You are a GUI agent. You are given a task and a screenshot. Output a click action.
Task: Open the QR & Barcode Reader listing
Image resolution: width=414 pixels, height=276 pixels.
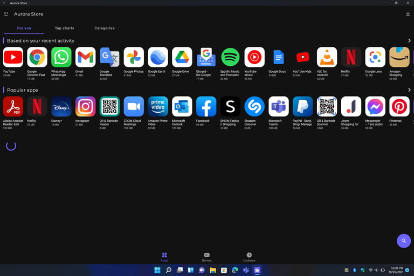click(109, 106)
